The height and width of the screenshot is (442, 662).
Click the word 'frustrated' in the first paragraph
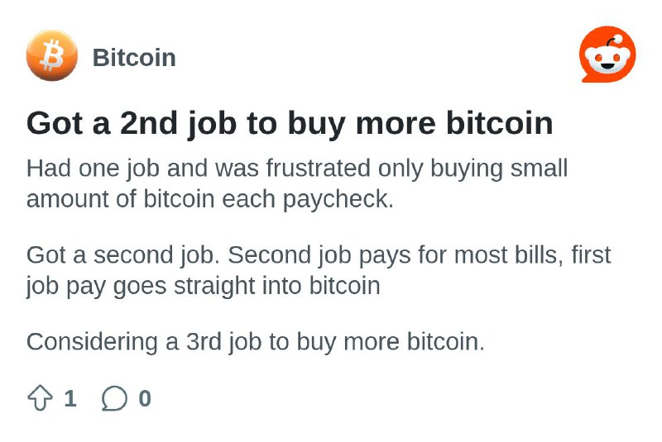tap(319, 168)
